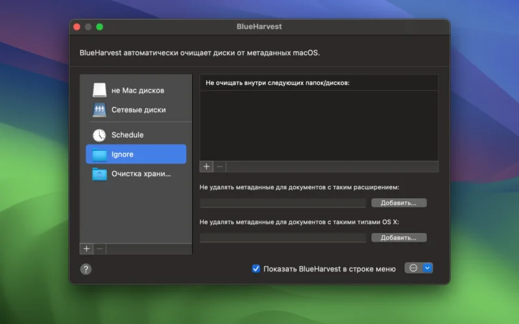This screenshot has height=324, width=519.
Task: Click the Schedule clock icon
Action: (99, 135)
